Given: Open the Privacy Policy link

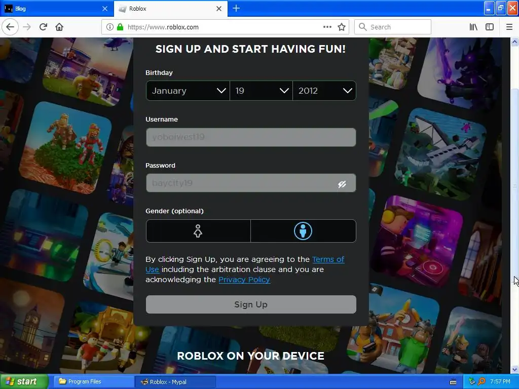Looking at the screenshot, I should 244,280.
